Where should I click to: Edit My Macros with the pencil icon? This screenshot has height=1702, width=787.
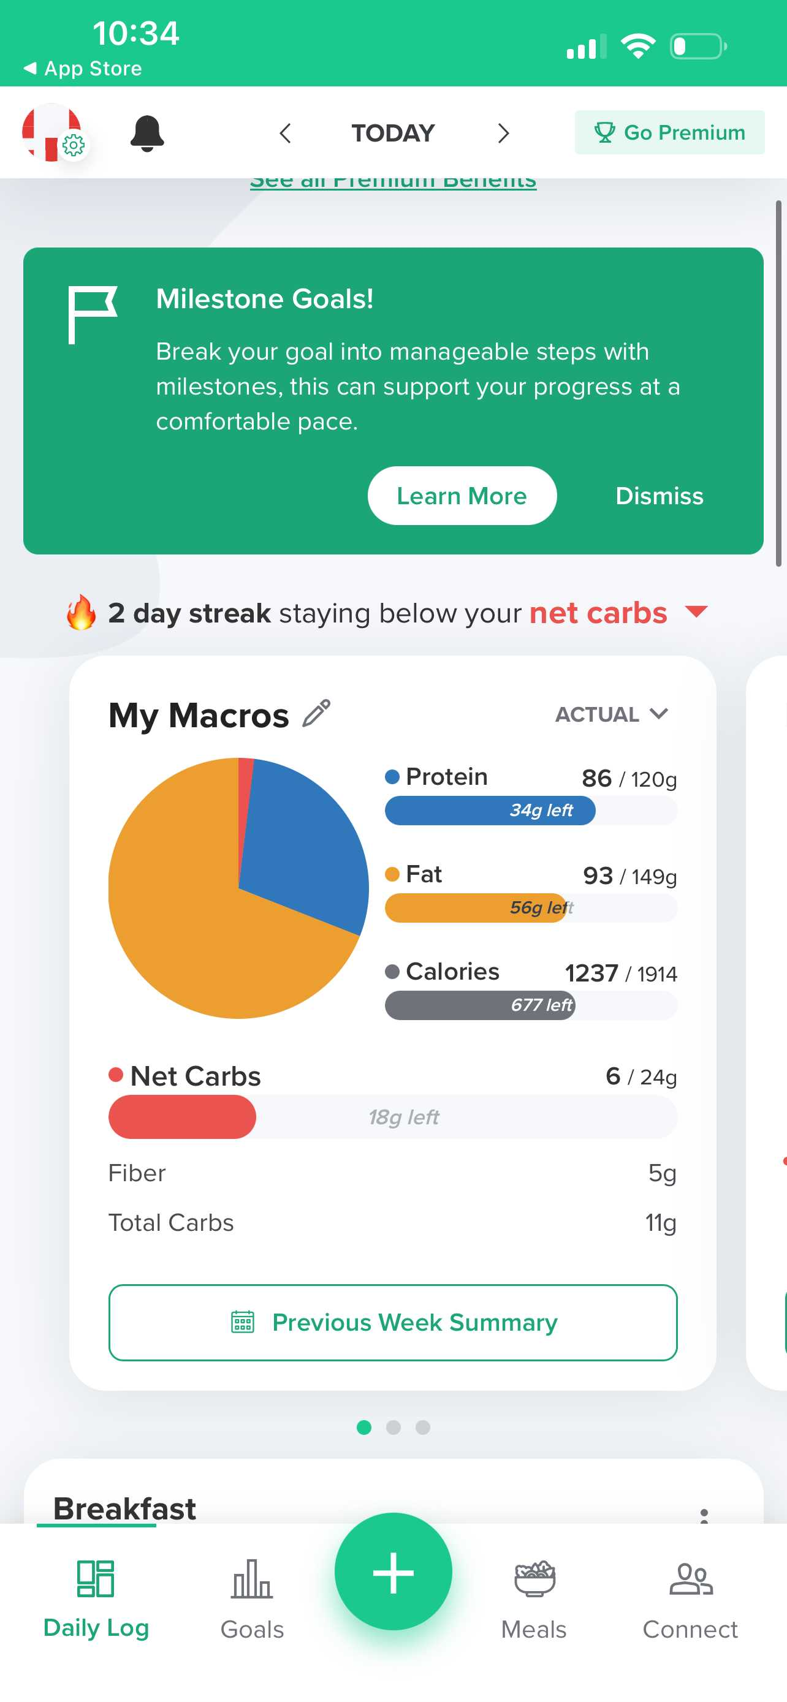pos(316,714)
